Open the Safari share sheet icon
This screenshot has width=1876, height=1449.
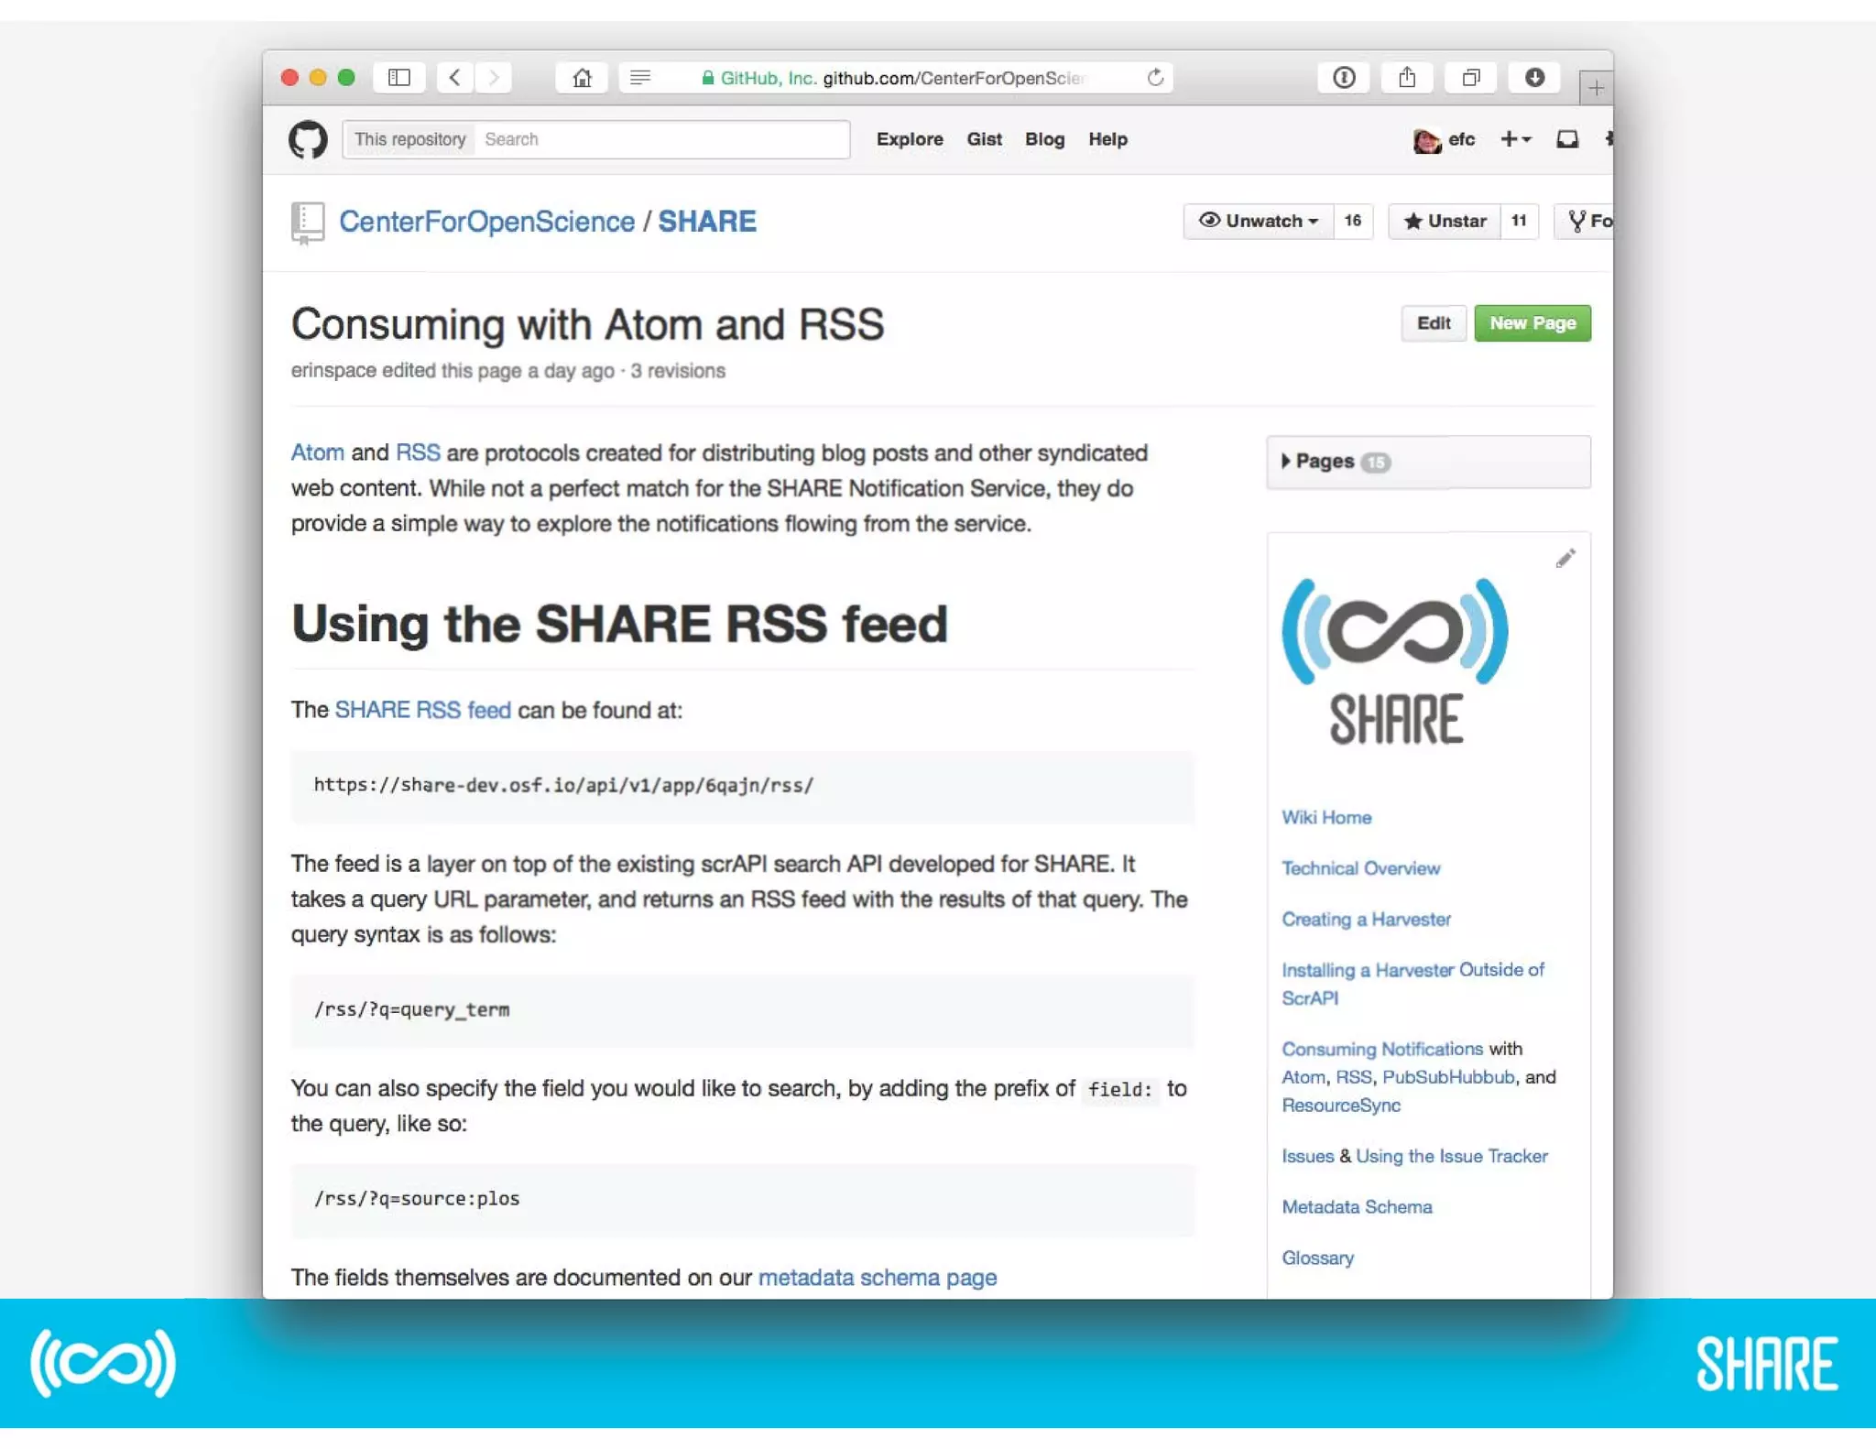click(1407, 78)
